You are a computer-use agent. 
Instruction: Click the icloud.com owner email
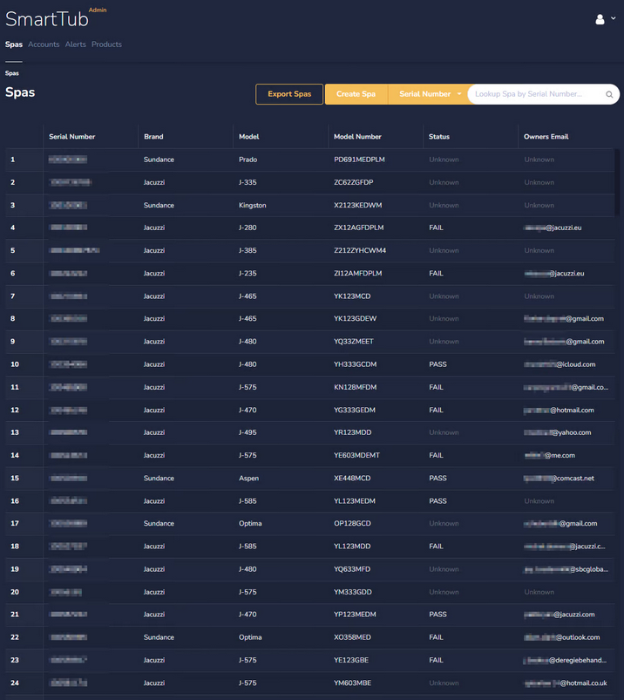point(560,364)
